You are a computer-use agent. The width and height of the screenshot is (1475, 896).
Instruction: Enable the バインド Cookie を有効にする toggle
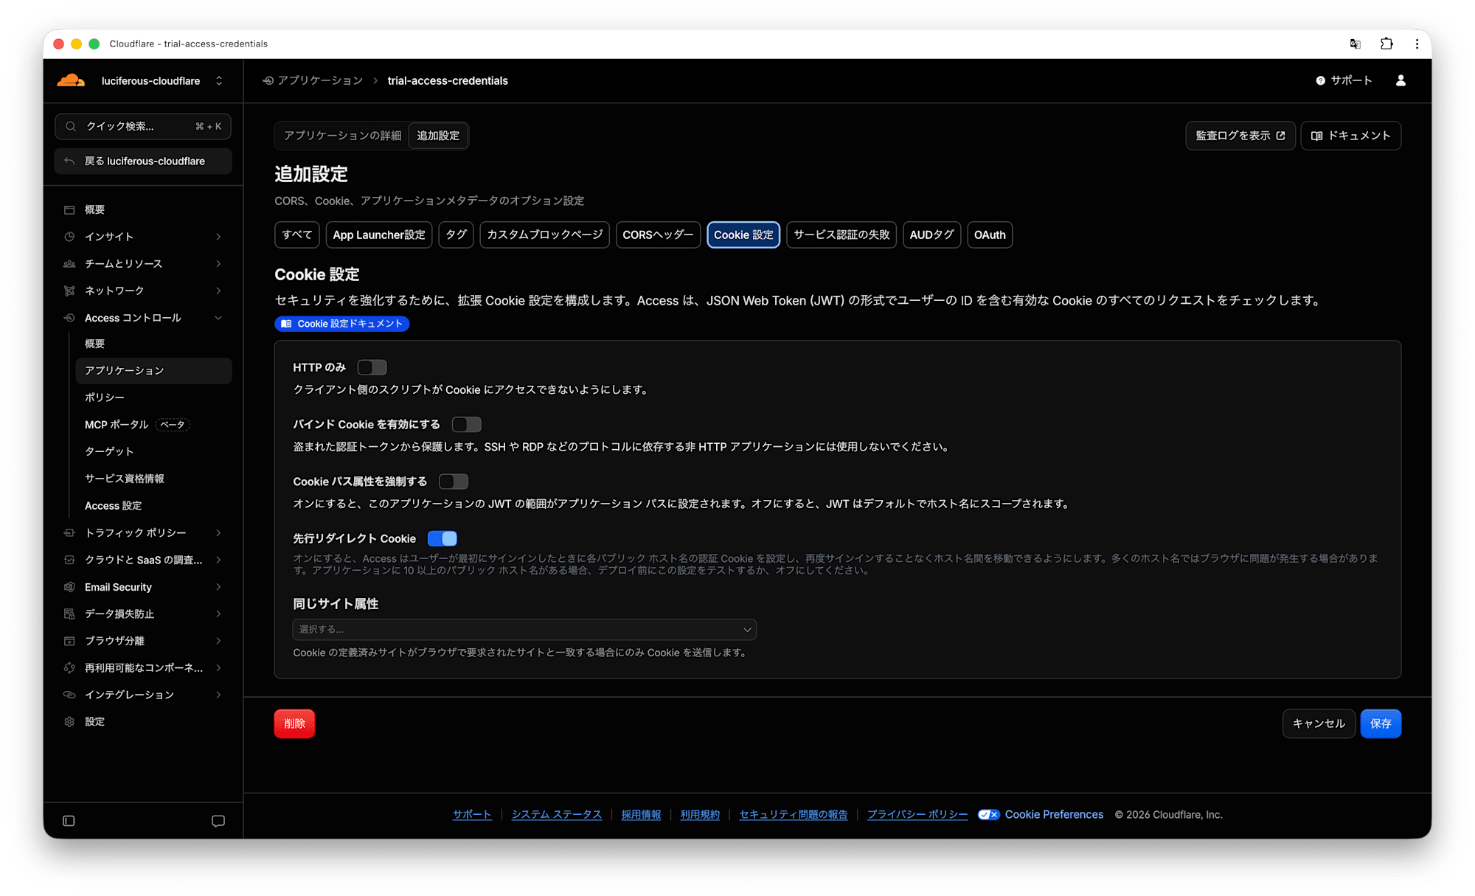(x=466, y=425)
